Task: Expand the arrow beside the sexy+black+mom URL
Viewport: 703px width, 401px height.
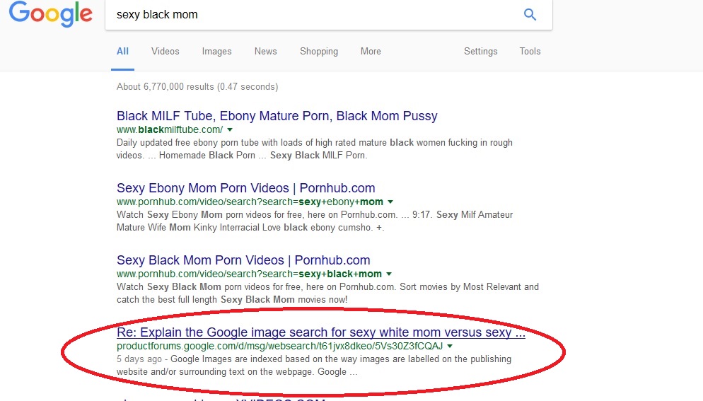Action: (389, 274)
